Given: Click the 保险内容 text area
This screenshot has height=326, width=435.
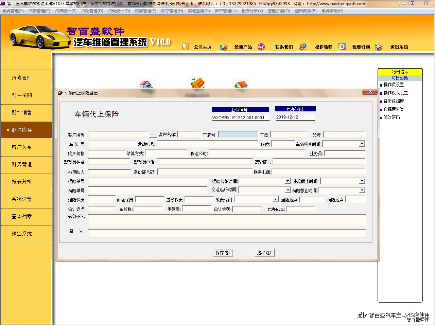Looking at the screenshot, I should (227, 220).
